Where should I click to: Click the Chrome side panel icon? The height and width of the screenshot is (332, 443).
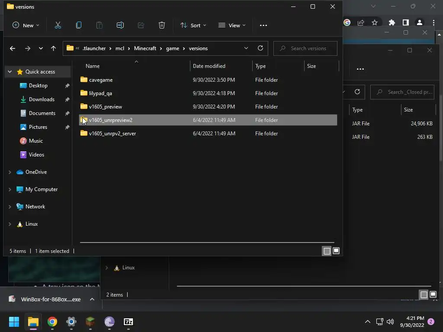405,22
